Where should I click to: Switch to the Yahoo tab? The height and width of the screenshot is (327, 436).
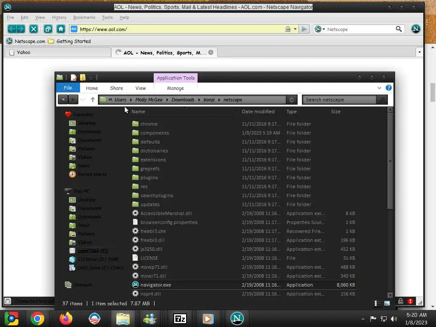click(x=58, y=52)
